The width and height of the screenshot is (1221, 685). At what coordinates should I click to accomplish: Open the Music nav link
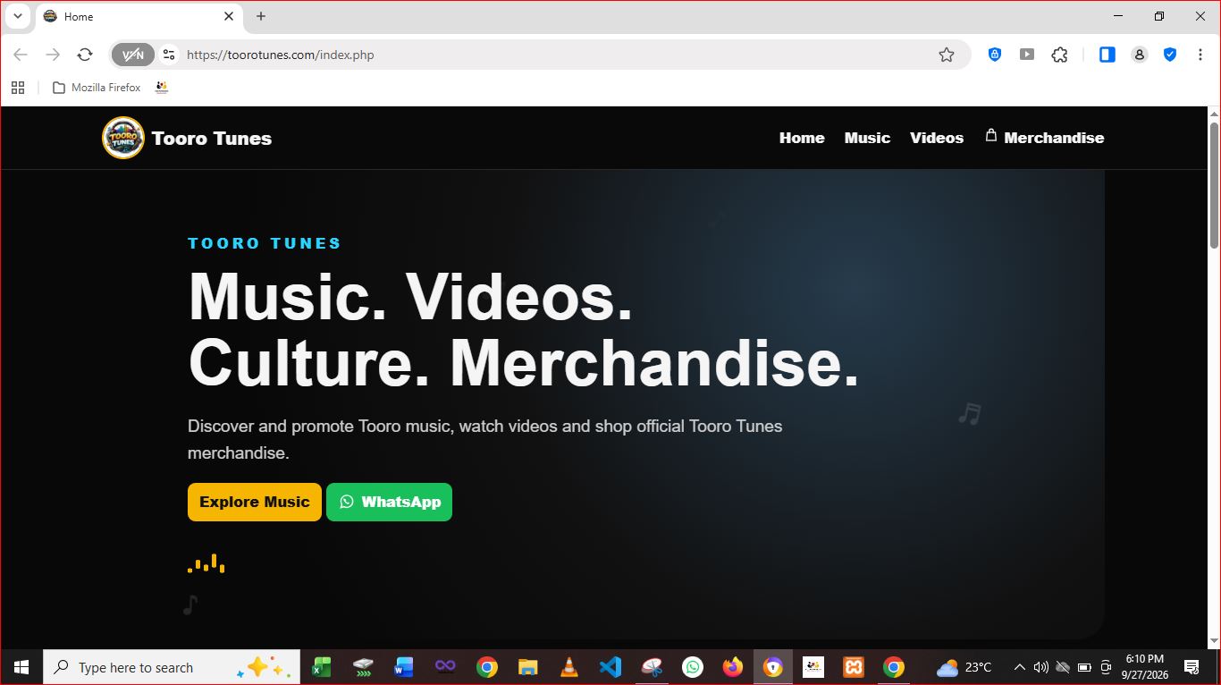point(867,138)
